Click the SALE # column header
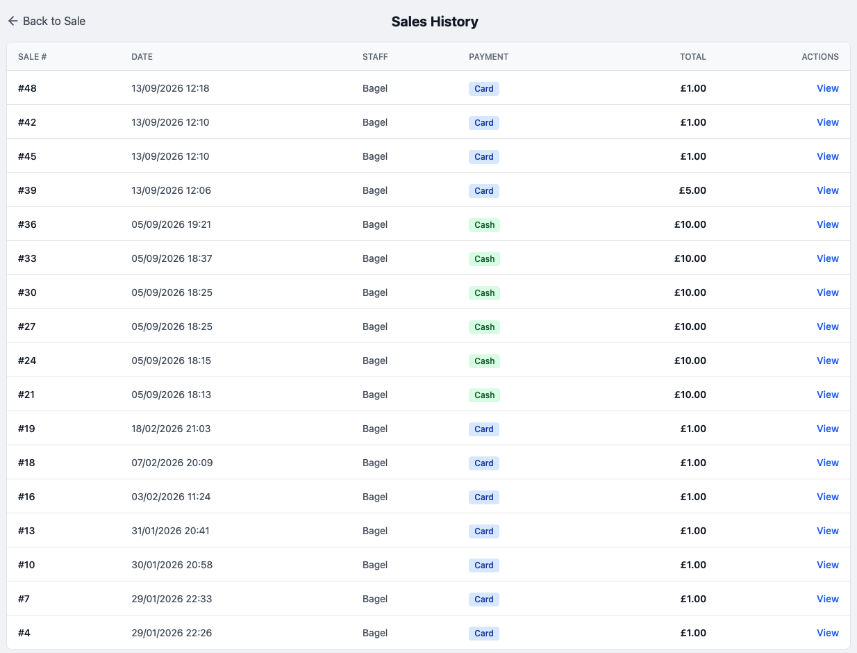This screenshot has width=857, height=653. coord(32,57)
